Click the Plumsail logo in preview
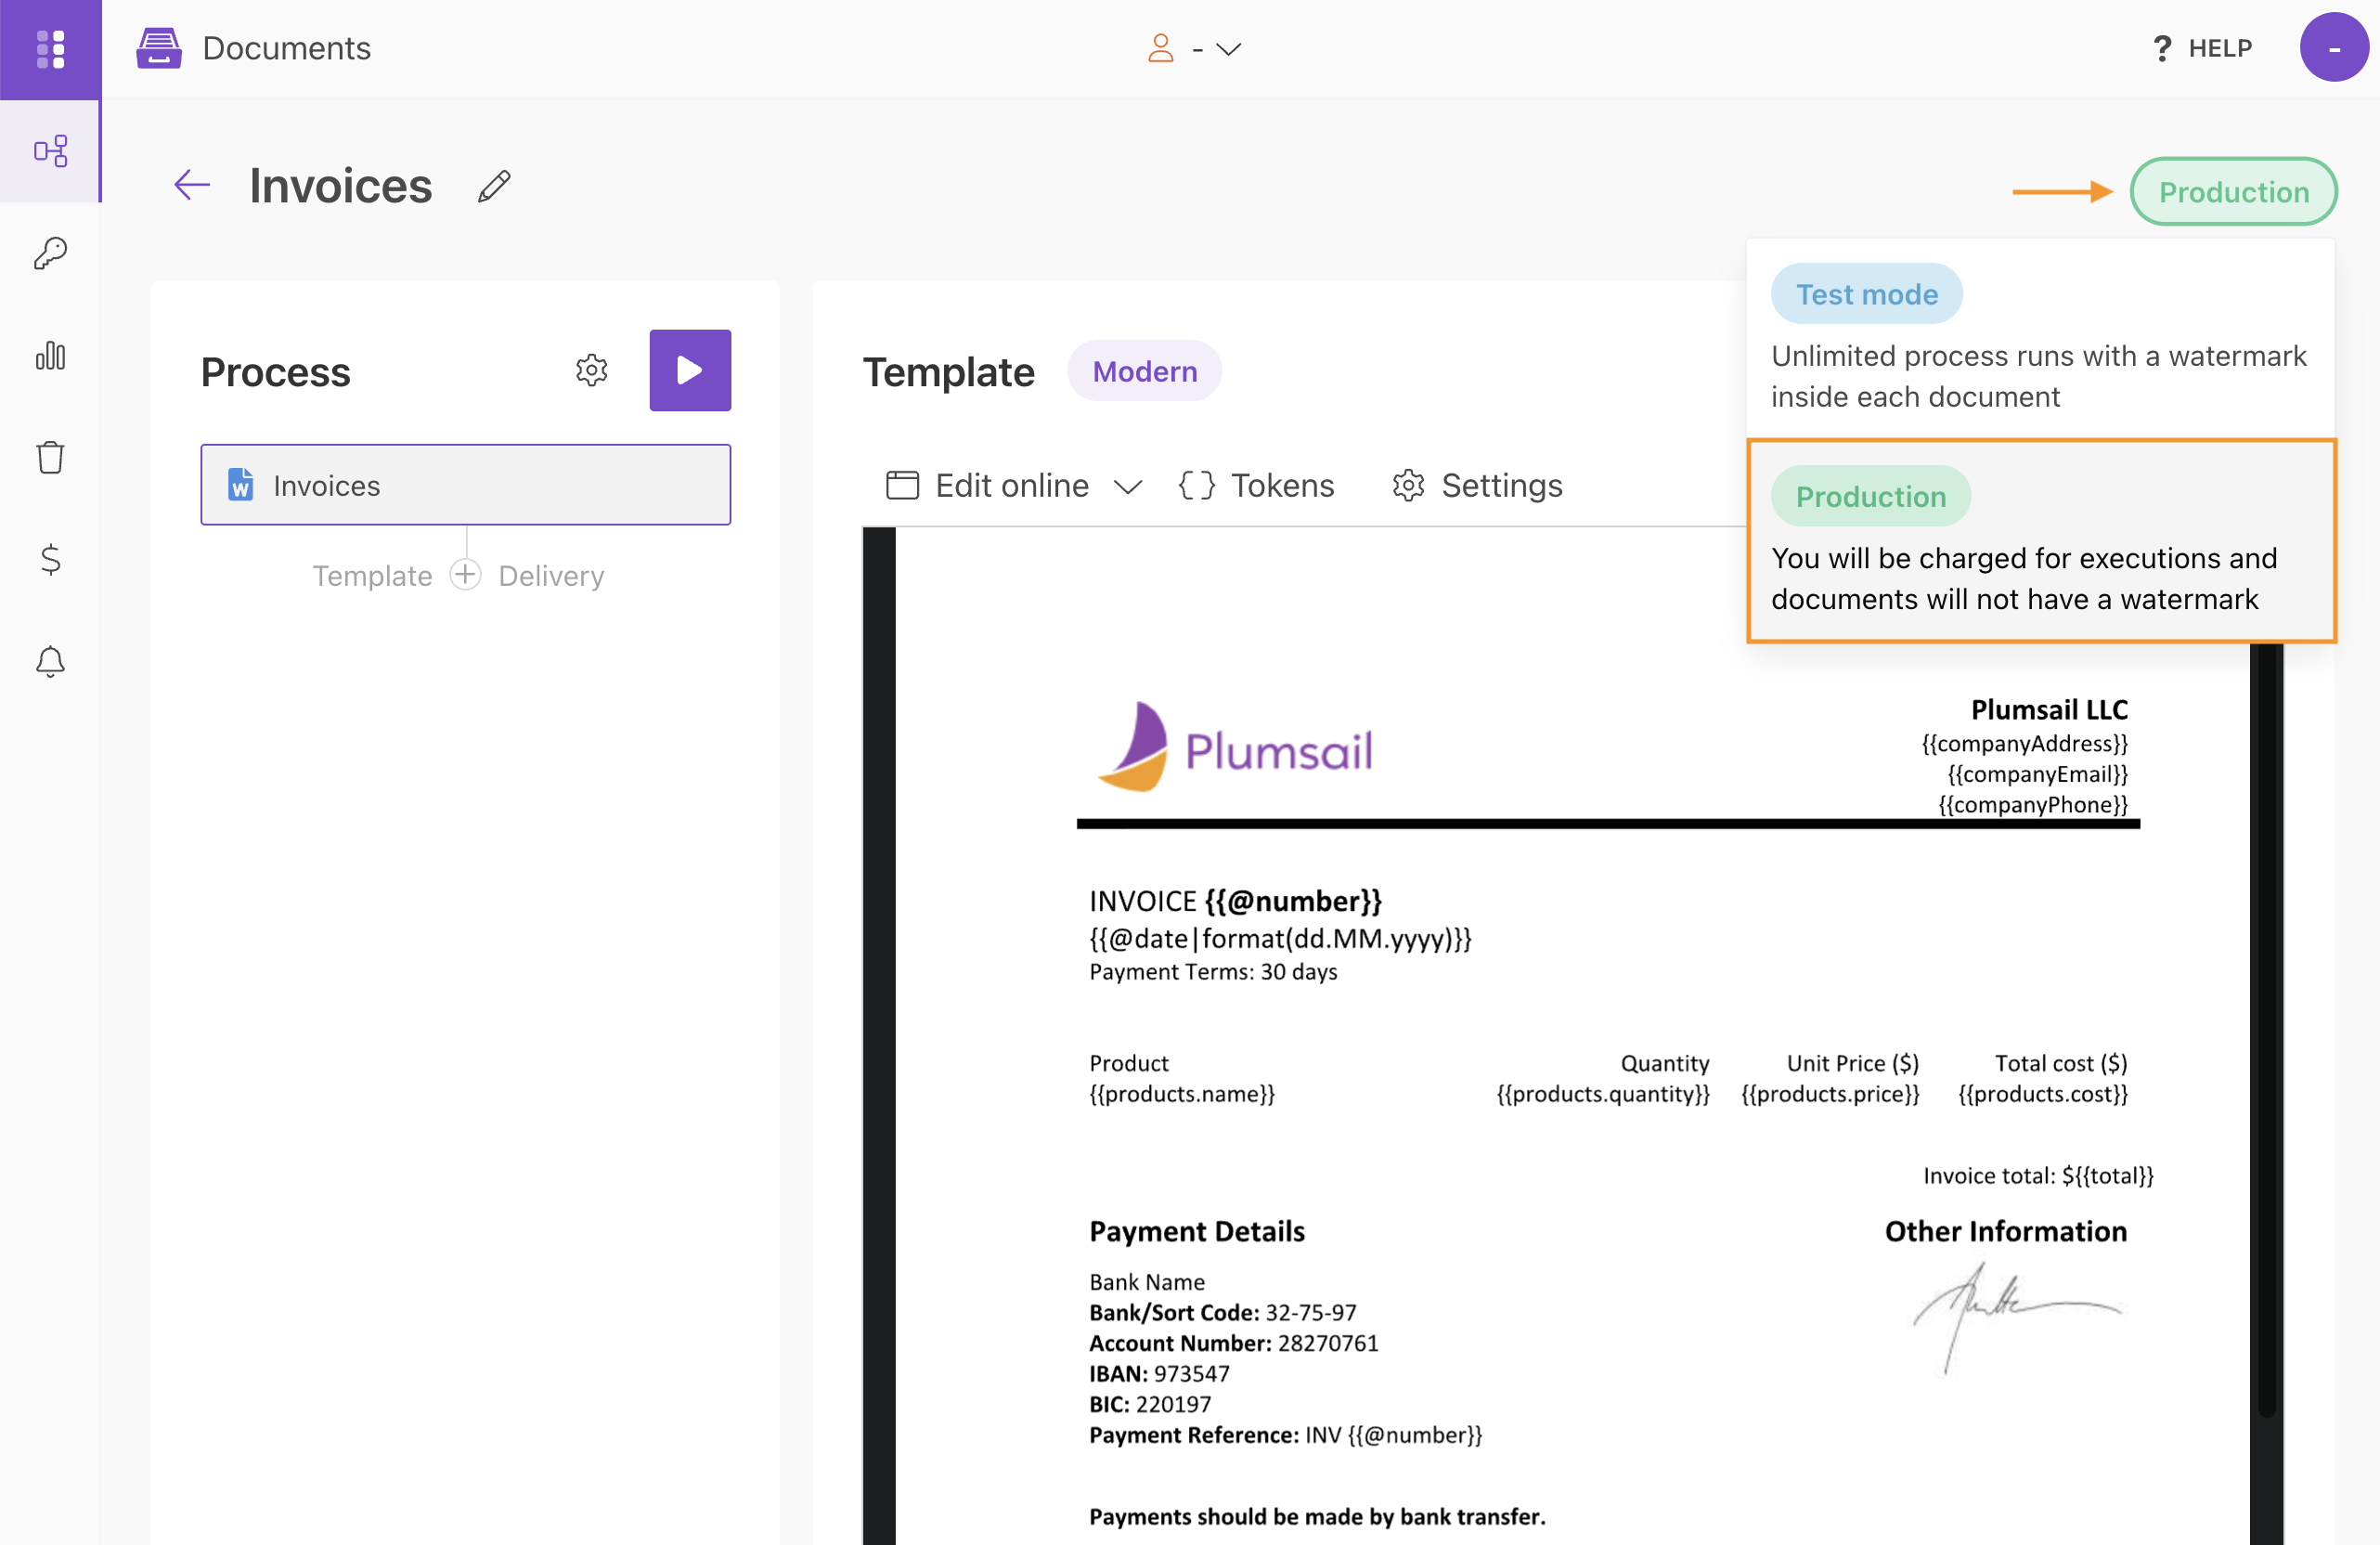This screenshot has height=1545, width=2380. [1235, 747]
